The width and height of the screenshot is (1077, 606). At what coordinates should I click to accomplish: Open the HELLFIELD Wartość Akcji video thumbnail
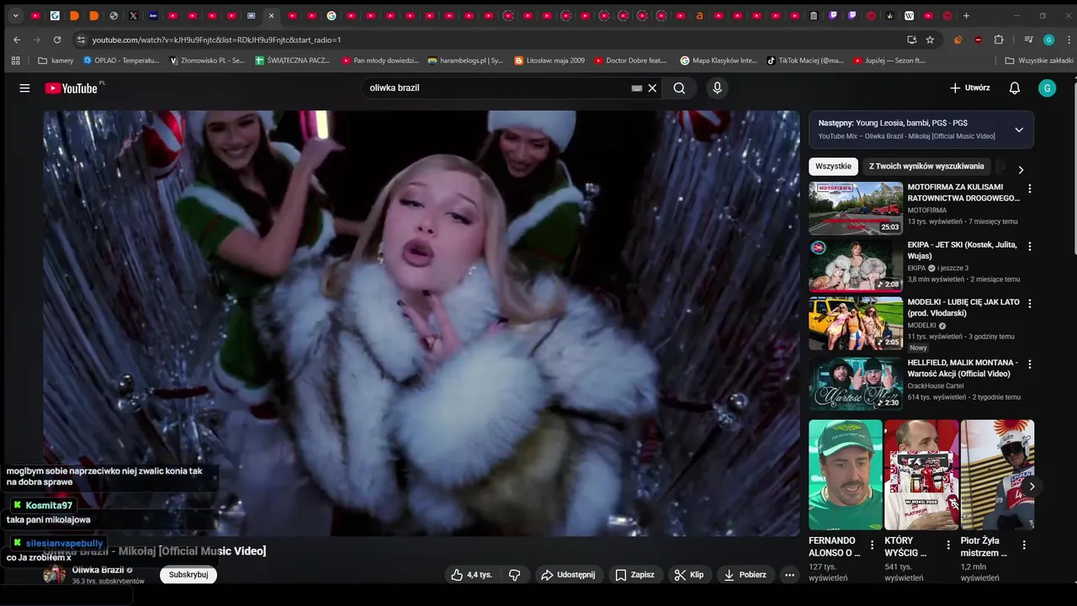click(x=856, y=384)
